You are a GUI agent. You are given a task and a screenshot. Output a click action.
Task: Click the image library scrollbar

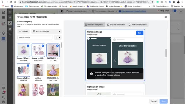(x=62, y=45)
